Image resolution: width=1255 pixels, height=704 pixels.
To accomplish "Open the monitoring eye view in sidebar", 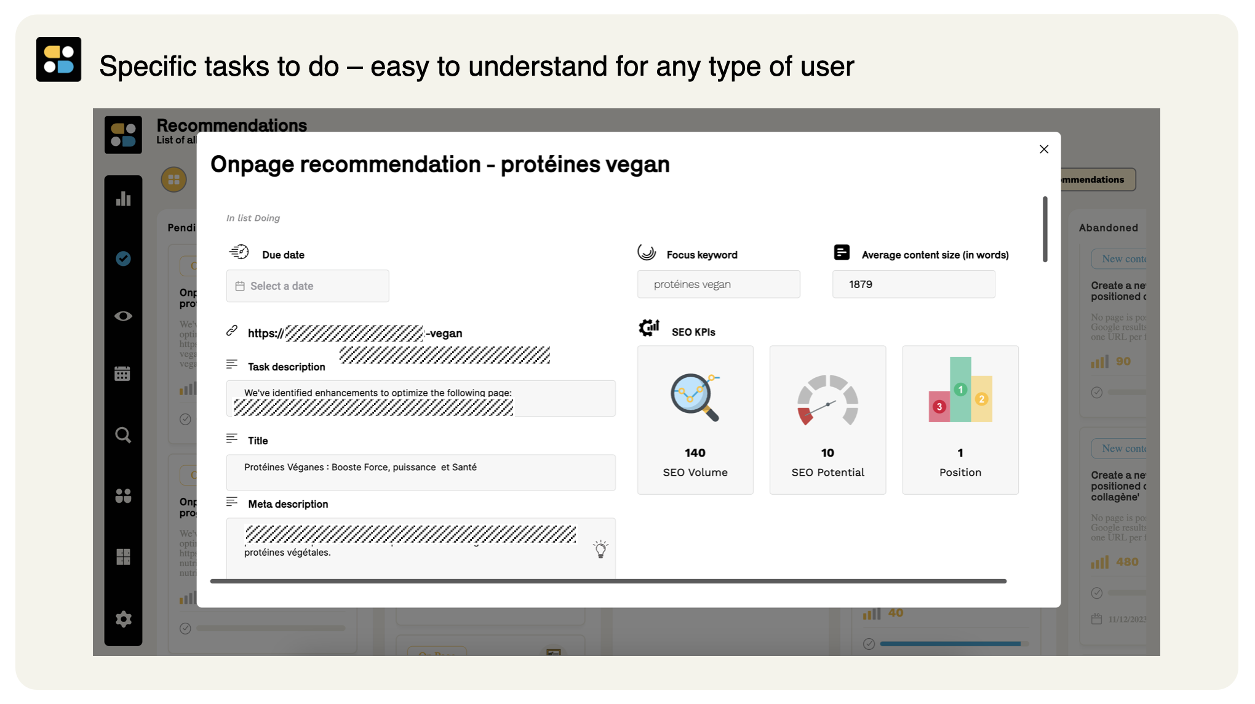I will click(123, 316).
